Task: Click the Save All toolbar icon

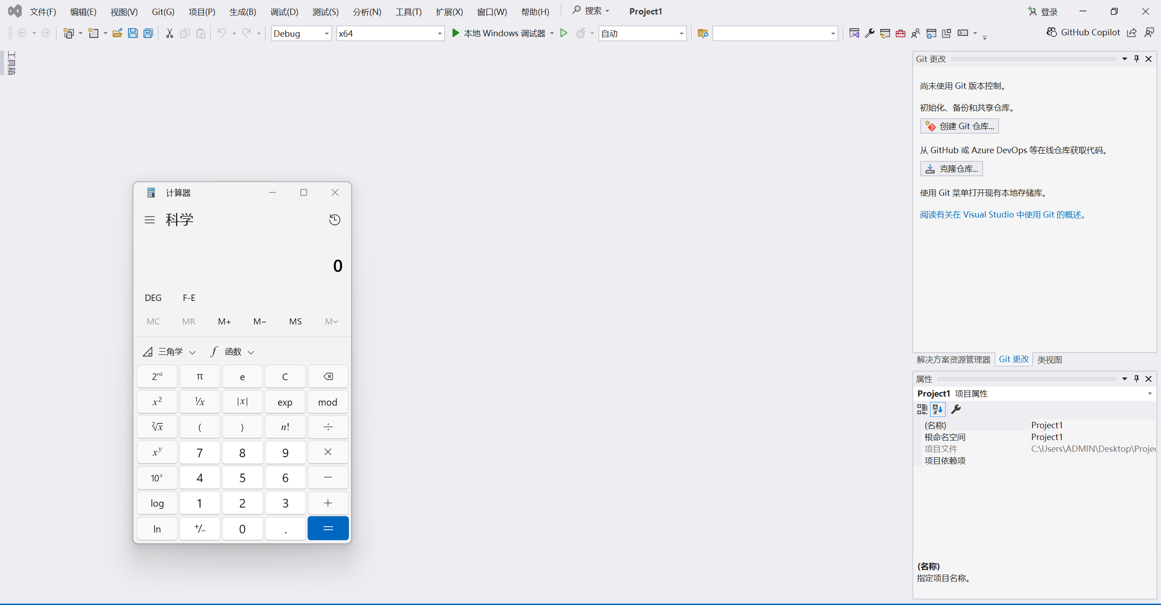Action: (x=148, y=33)
